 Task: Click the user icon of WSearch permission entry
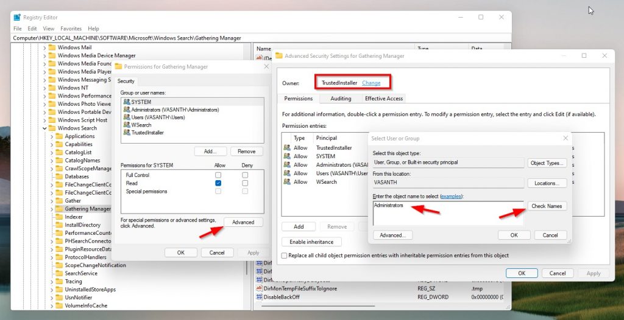click(x=287, y=182)
